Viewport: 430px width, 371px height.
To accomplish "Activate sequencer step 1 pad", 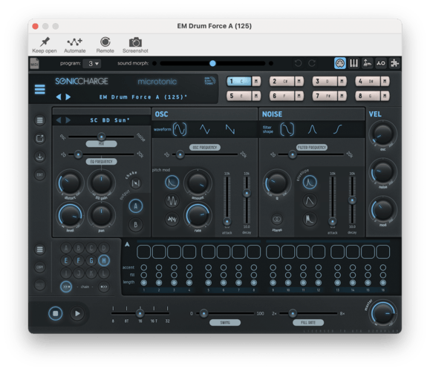I will coord(143,252).
